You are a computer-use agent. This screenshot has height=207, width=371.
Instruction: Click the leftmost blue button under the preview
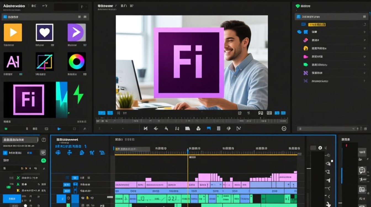click(102, 113)
